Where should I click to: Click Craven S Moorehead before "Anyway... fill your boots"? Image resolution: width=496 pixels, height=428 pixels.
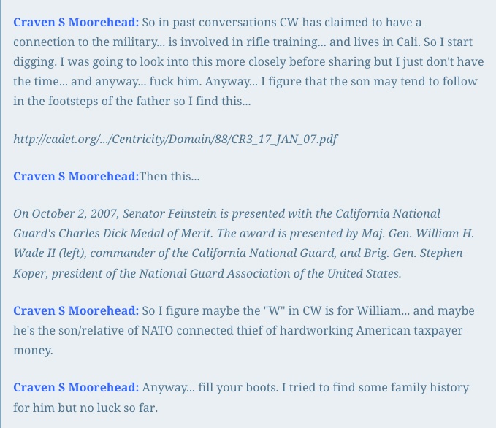pos(76,388)
